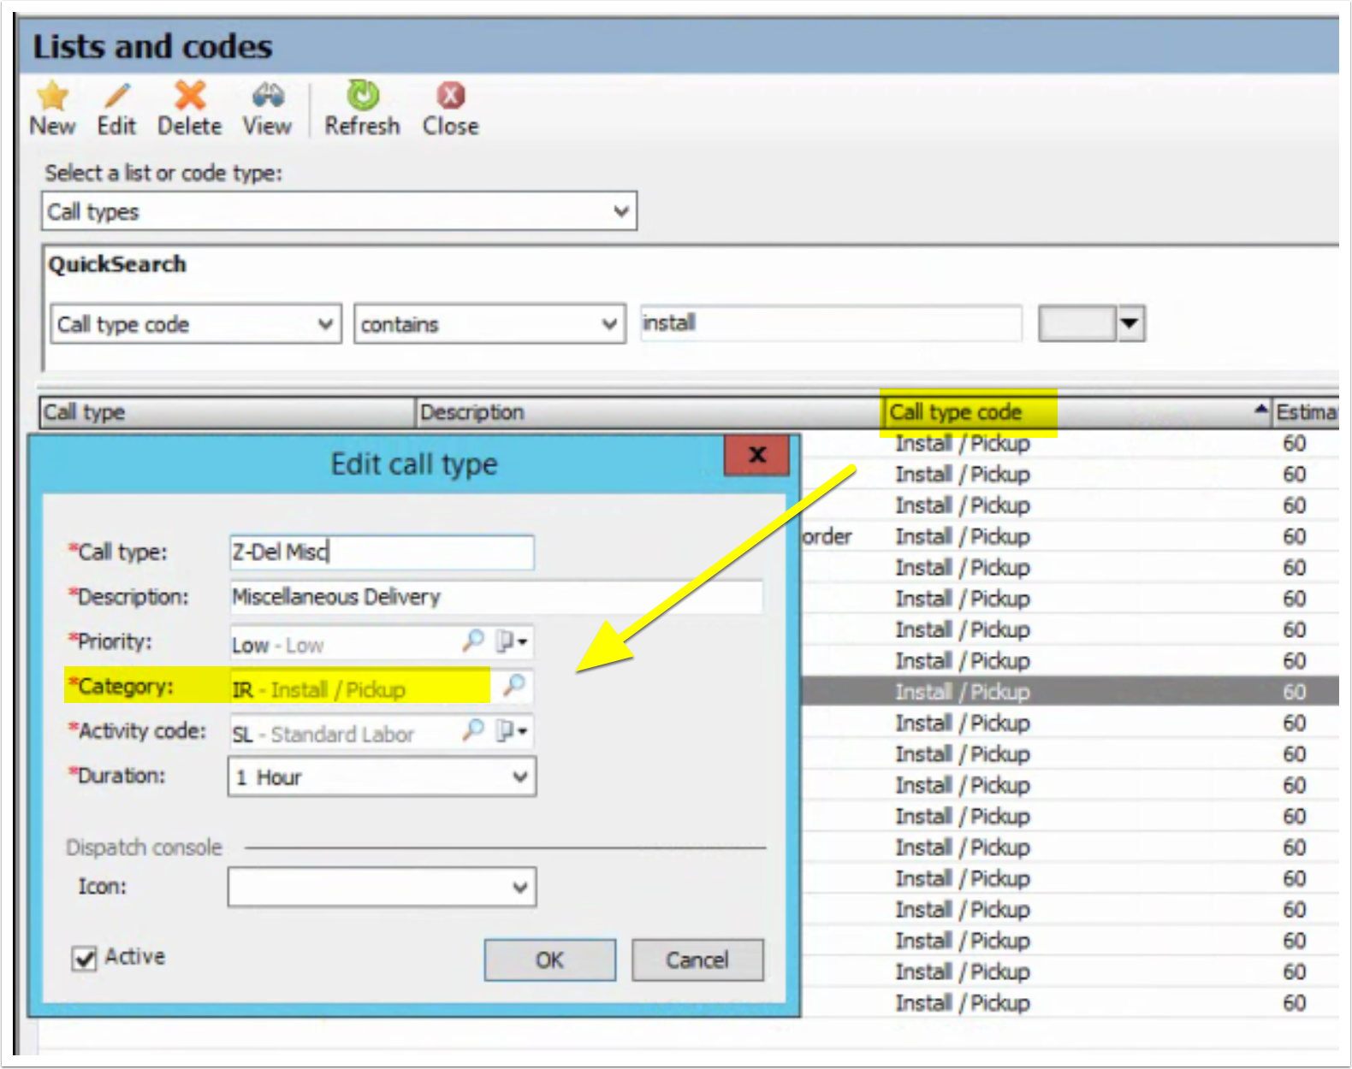Click the Estimate column header
This screenshot has width=1352, height=1069.
[1306, 412]
